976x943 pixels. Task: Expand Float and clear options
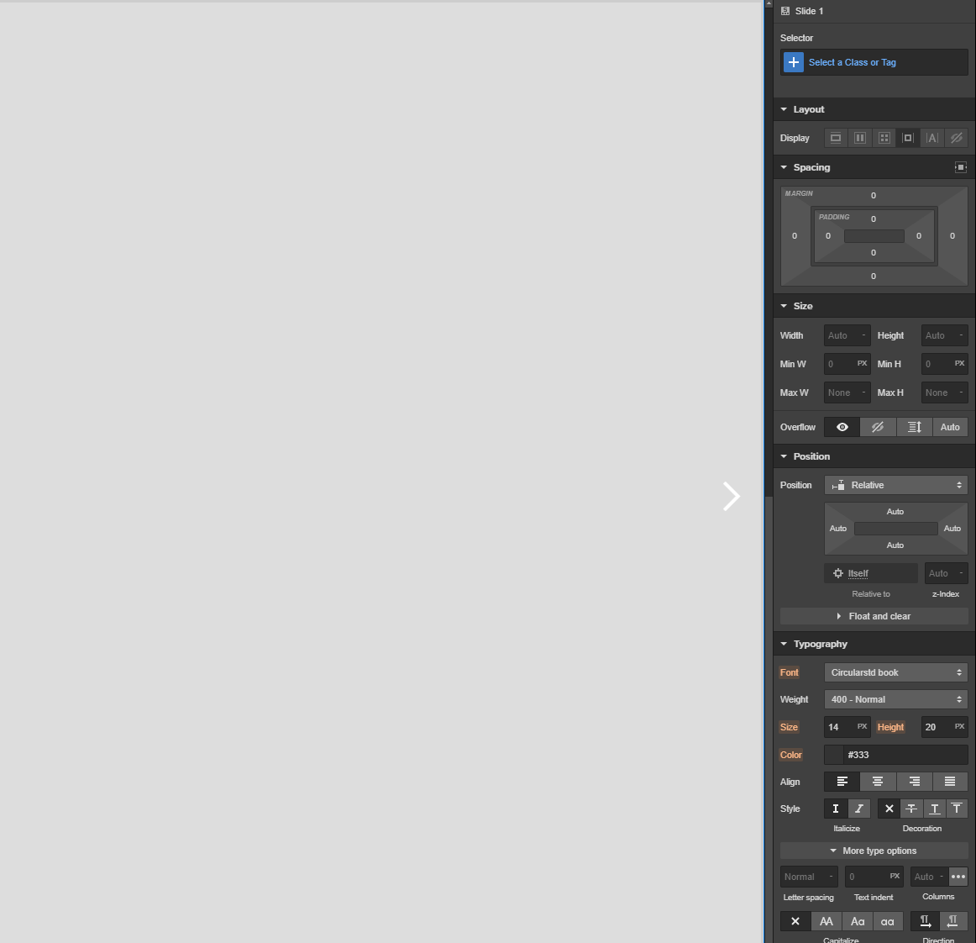coord(874,616)
